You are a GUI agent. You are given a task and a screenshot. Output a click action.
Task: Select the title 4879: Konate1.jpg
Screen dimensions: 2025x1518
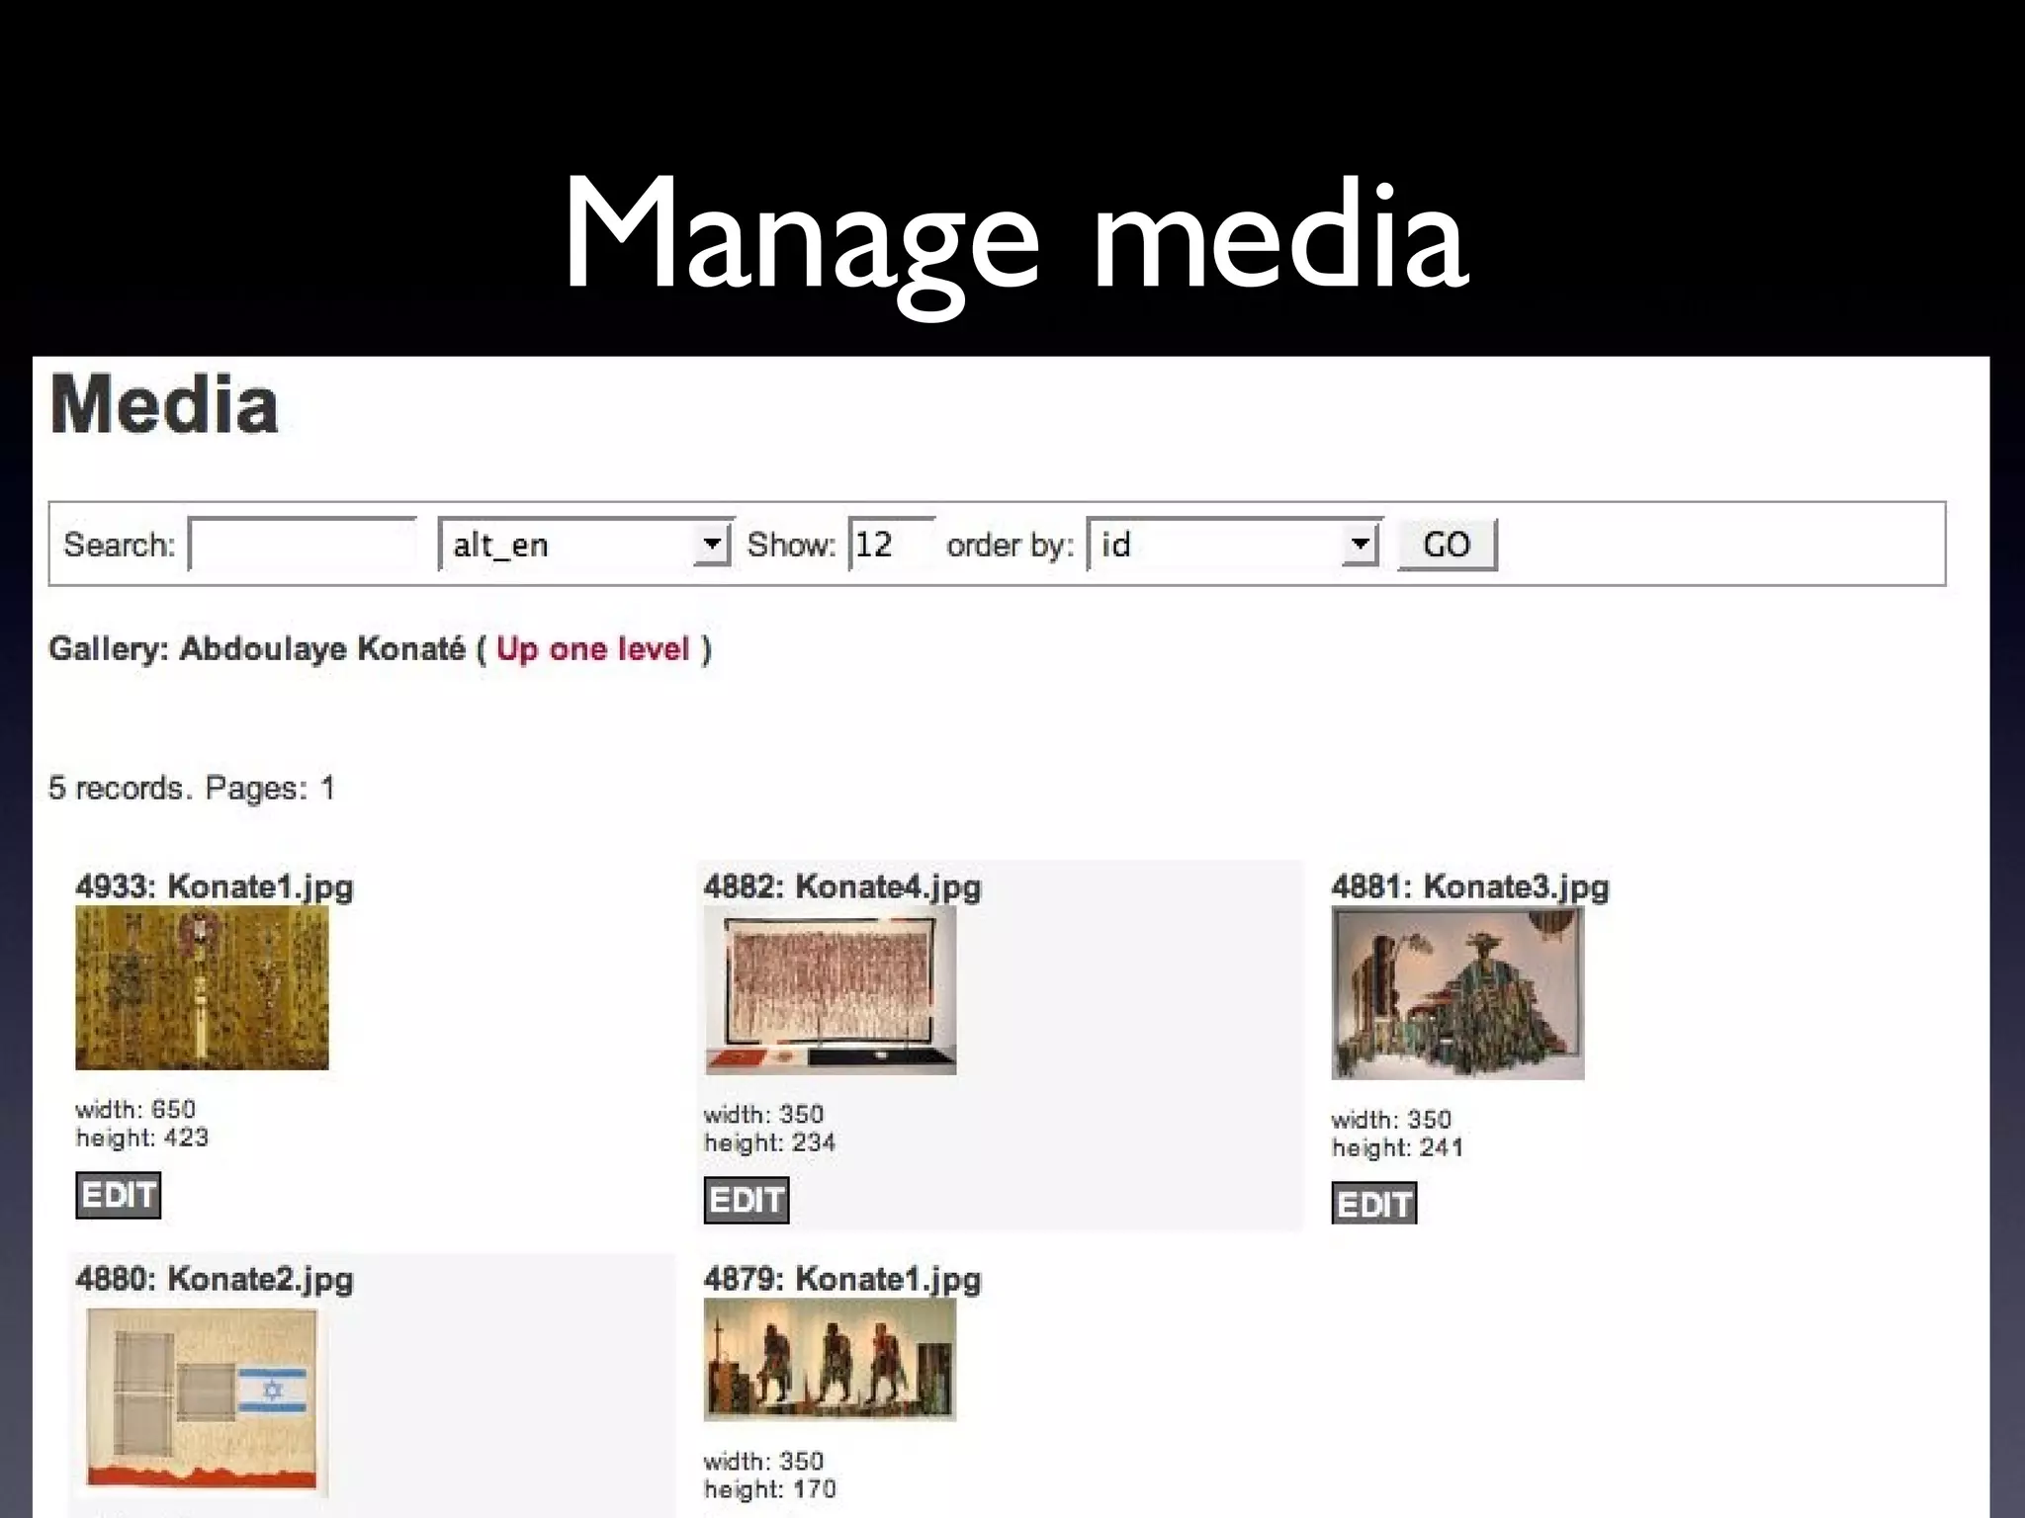coord(842,1280)
